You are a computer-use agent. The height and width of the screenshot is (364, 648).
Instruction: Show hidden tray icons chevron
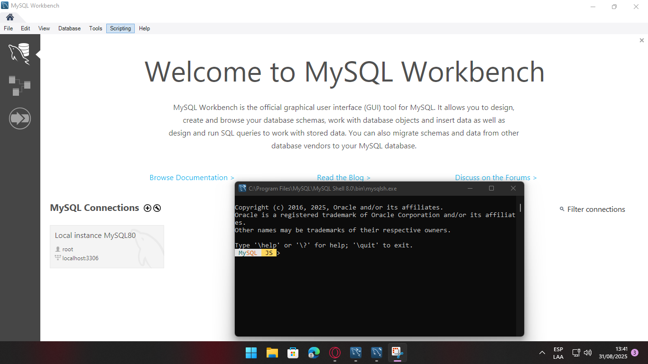[542, 353]
